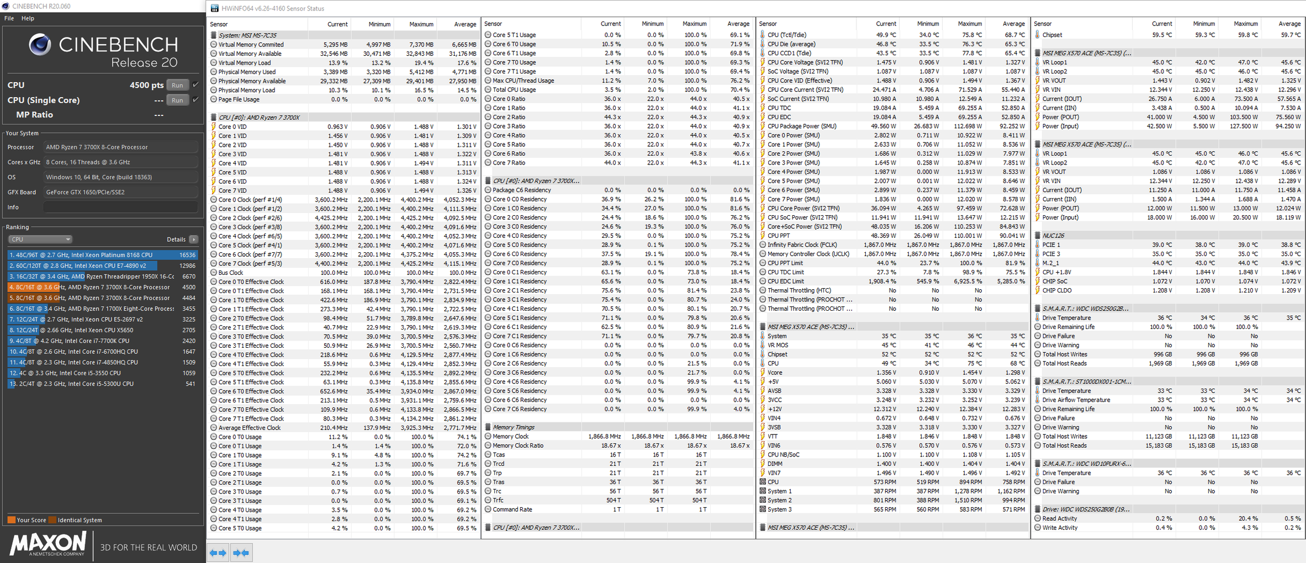1306x563 pixels.
Task: Open the Help menu in Cinebench
Action: tap(28, 18)
